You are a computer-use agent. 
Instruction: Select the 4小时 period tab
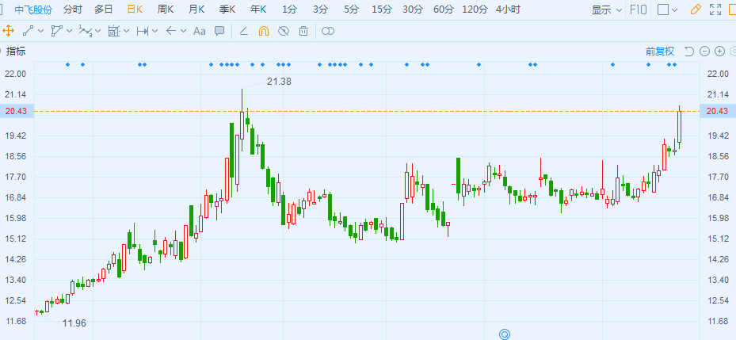[508, 10]
